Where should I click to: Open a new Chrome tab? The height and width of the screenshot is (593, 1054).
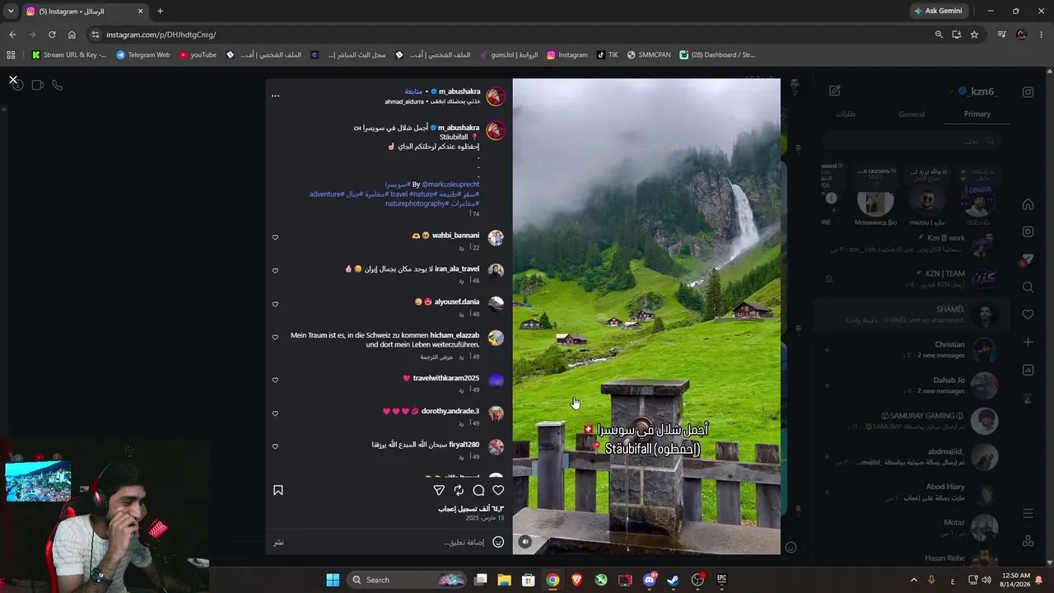click(x=160, y=12)
